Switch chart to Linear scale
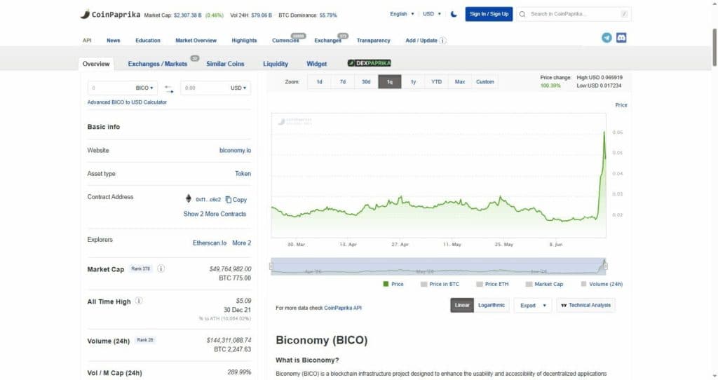Screen dimensions: 718x380 point(462,306)
